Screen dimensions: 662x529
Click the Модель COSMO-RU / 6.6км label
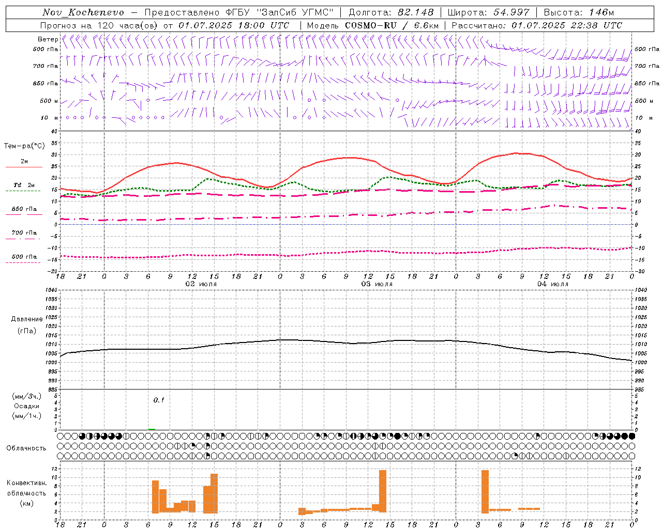(373, 25)
